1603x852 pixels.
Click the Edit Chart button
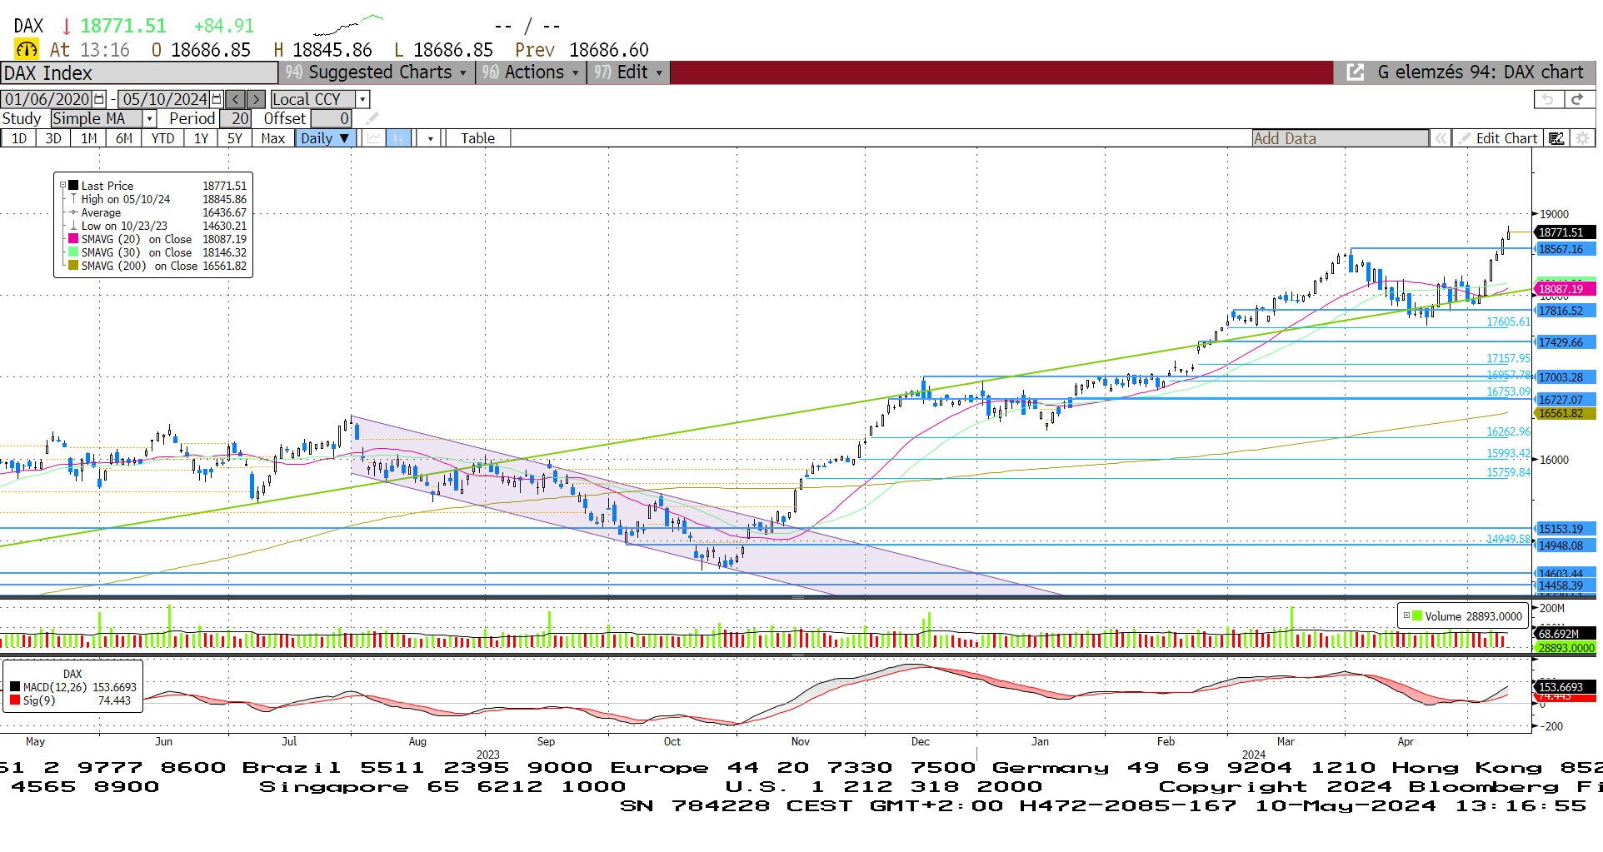pyautogui.click(x=1498, y=138)
